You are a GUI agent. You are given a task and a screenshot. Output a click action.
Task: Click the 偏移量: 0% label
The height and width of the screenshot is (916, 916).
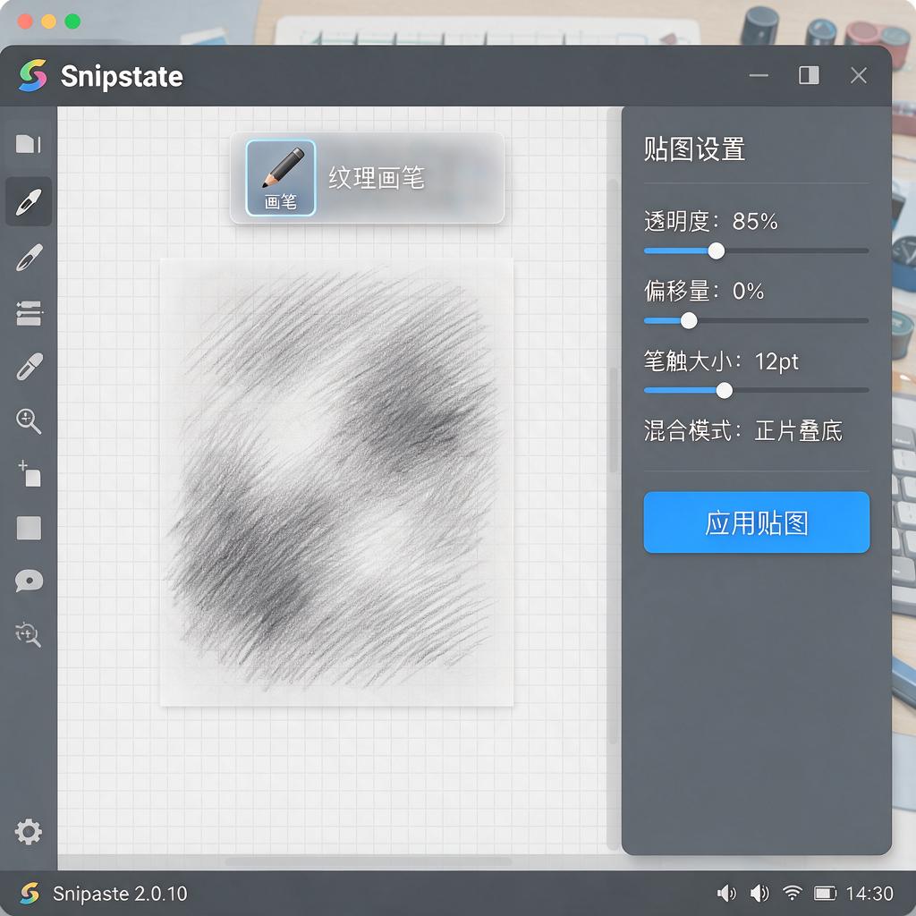coord(704,291)
